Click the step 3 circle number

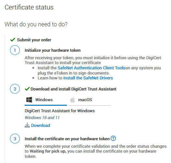[15, 139]
